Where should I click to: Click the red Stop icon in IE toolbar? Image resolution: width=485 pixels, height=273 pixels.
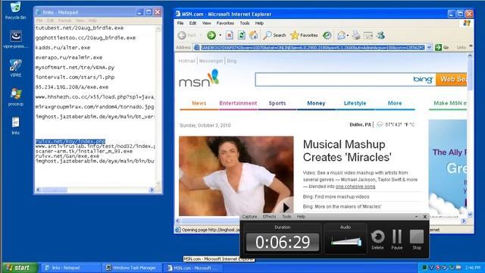click(x=229, y=36)
